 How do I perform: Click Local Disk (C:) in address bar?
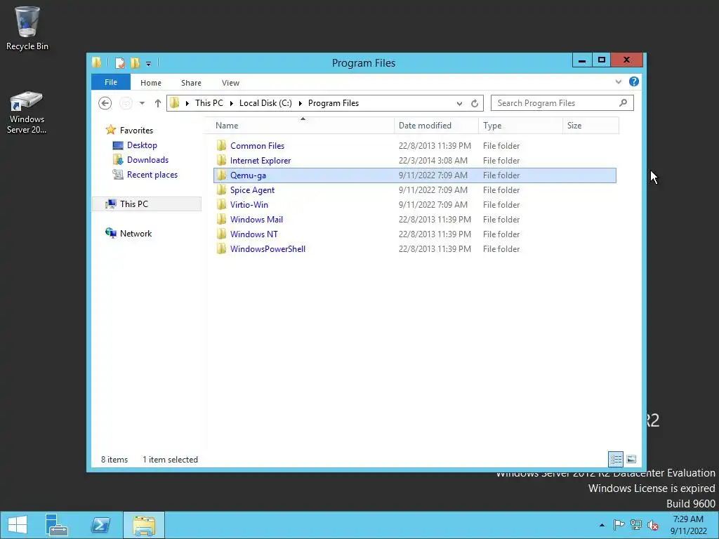[265, 103]
